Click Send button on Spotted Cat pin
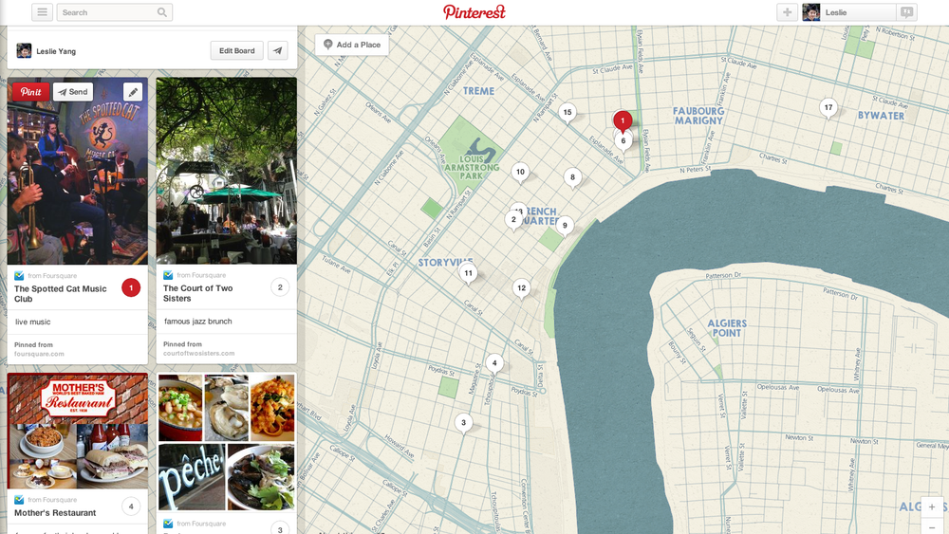The image size is (949, 534). click(73, 92)
